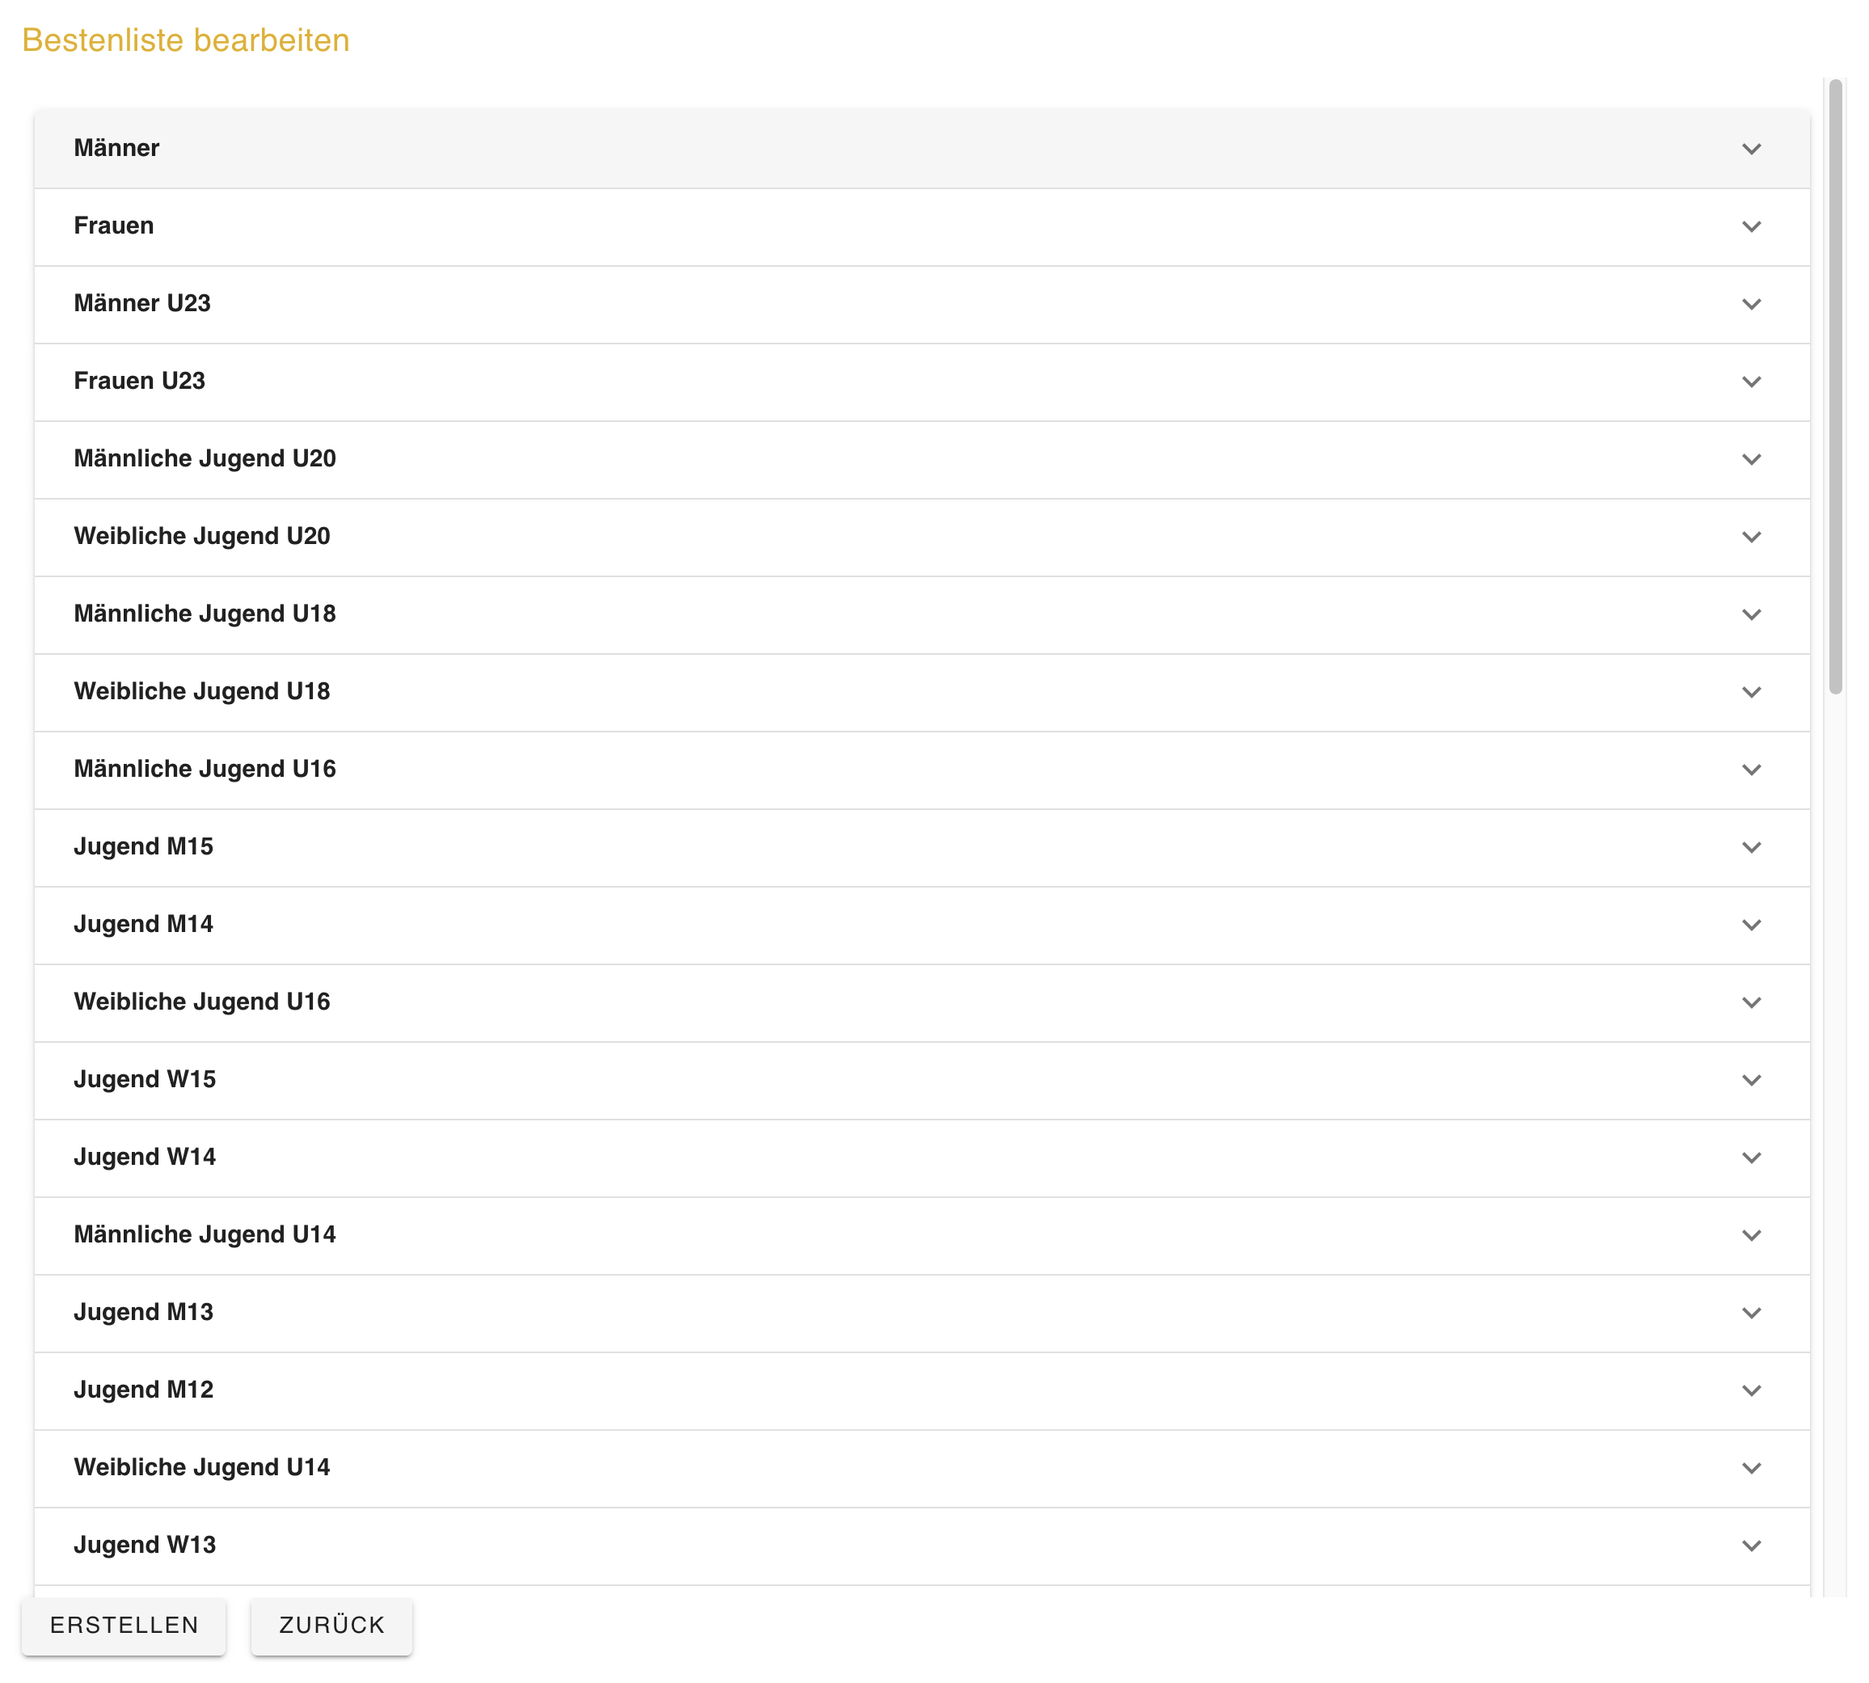Select the Weibliche Jugend U20 label
The image size is (1869, 1683).
[203, 536]
